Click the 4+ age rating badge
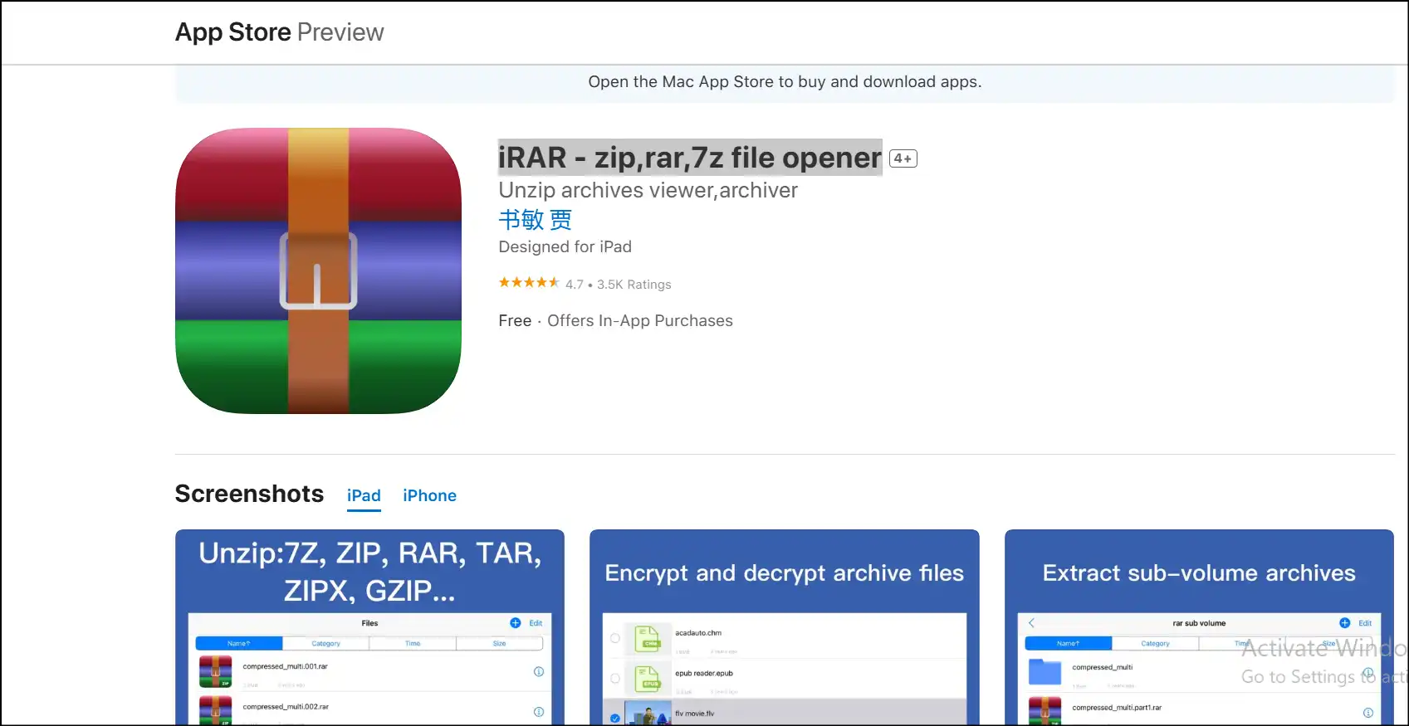 [903, 158]
